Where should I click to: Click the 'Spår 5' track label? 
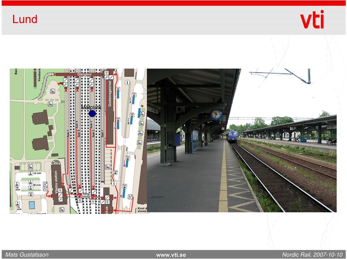78,133
